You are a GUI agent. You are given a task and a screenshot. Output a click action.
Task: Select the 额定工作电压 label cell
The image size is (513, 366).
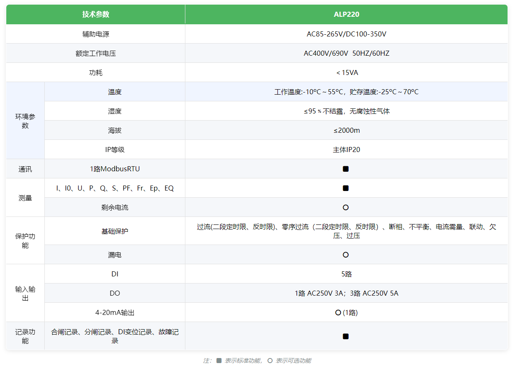[95, 54]
